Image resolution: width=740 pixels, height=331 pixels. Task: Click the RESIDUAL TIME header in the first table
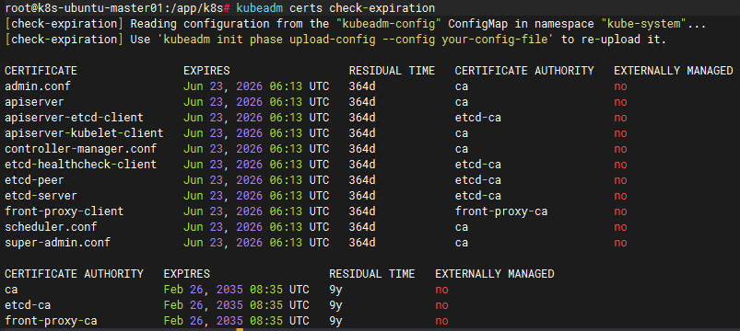392,71
